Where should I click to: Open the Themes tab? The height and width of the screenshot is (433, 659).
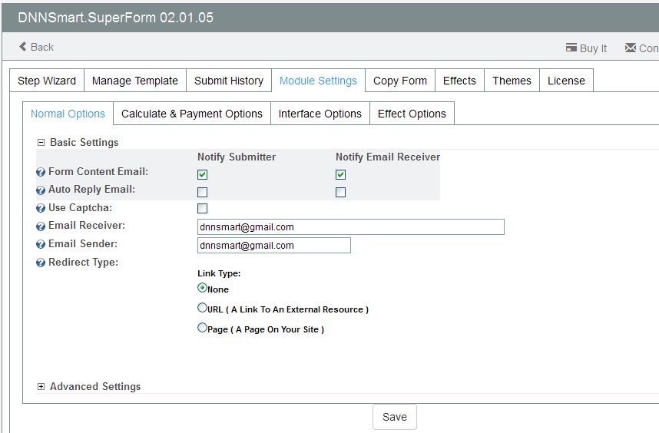click(512, 80)
